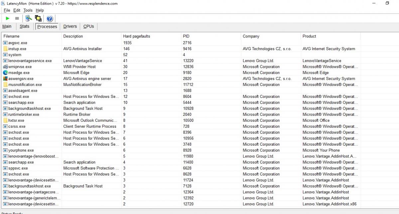Click the 'Microsoft Edge' product cell
Image resolution: width=399 pixels, height=214 pixels.
[x=316, y=73]
